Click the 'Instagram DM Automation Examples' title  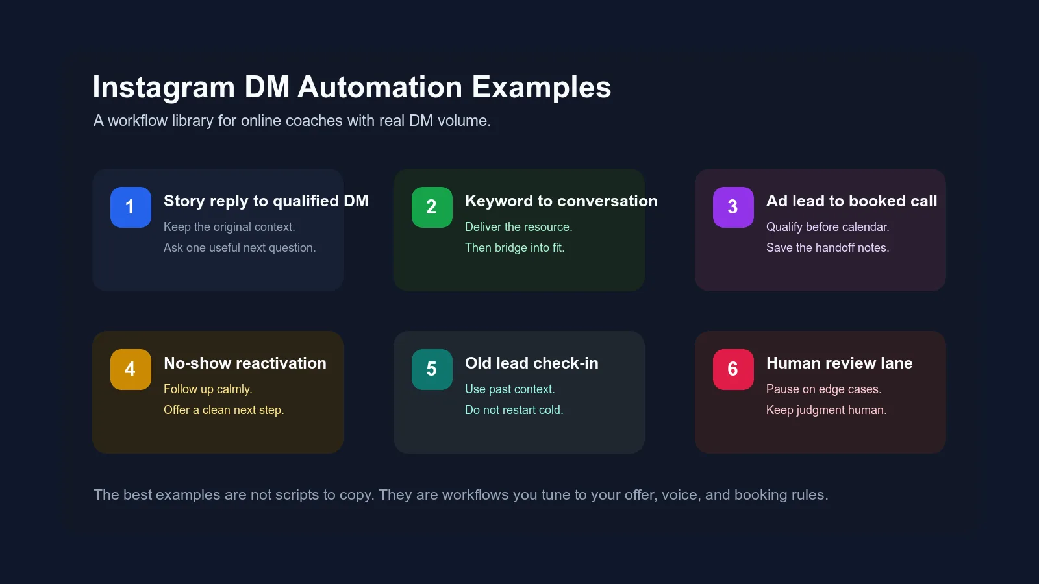(x=352, y=88)
